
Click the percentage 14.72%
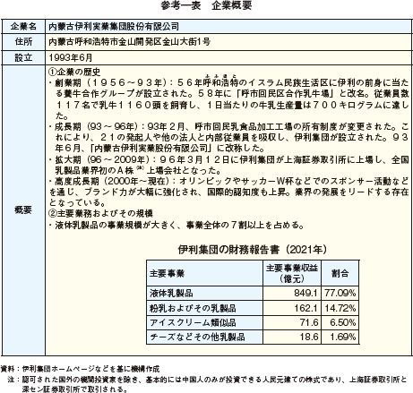click(x=340, y=308)
